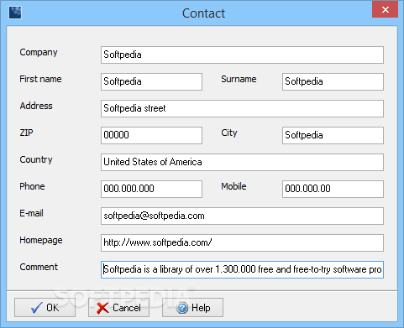The height and width of the screenshot is (328, 404).
Task: Open Help from the dialog
Action: point(192,307)
